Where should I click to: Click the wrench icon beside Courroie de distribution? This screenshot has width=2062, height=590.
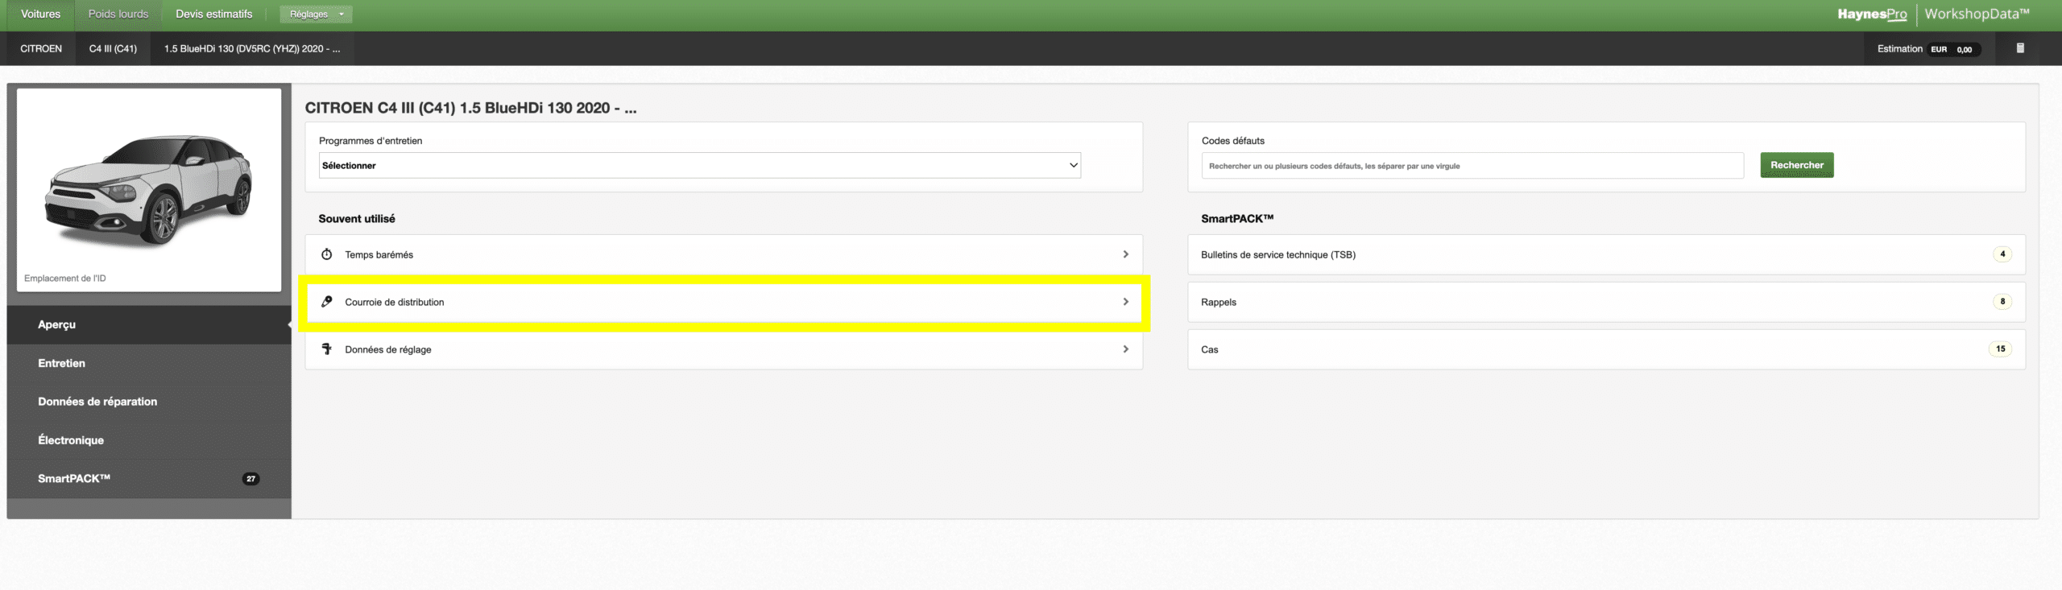coord(326,302)
